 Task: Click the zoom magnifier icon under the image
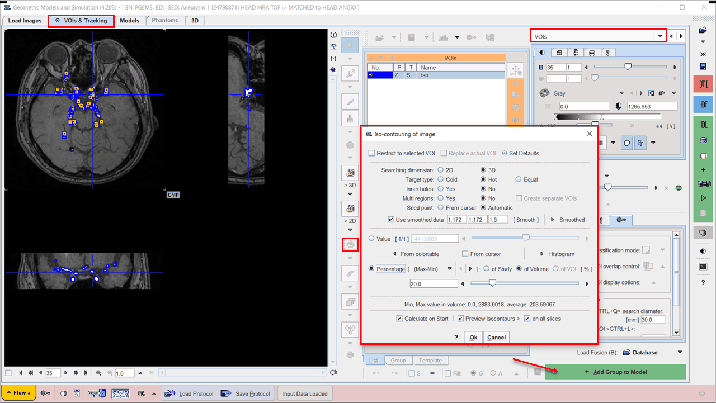tap(99, 373)
